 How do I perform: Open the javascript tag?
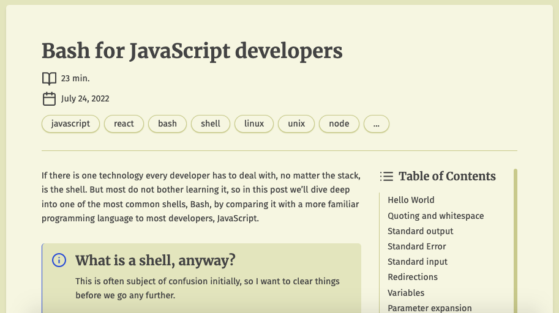pos(70,123)
